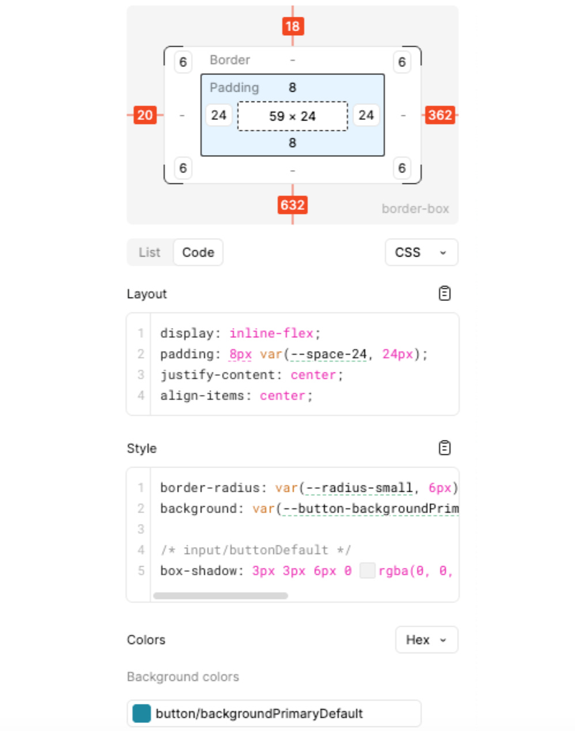Click the --button-backgroundPrim variable
The width and height of the screenshot is (575, 731).
[370, 508]
